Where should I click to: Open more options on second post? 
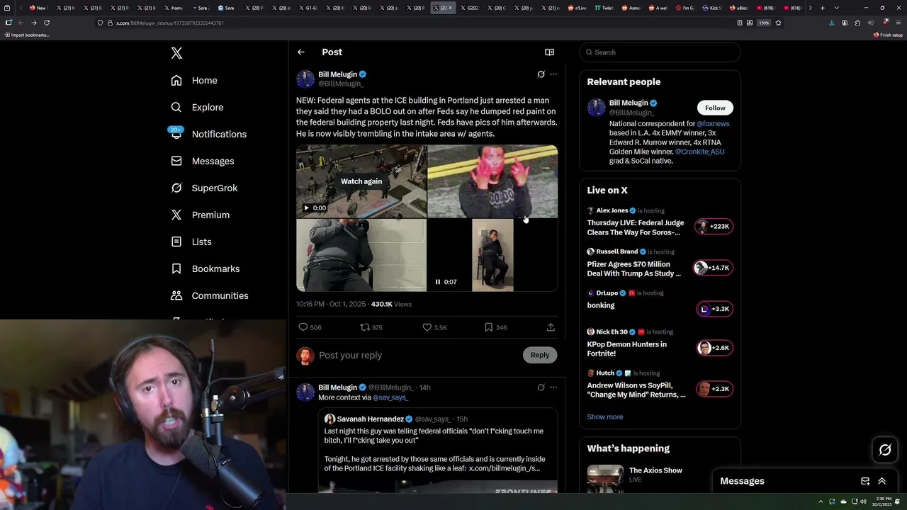[x=553, y=387]
